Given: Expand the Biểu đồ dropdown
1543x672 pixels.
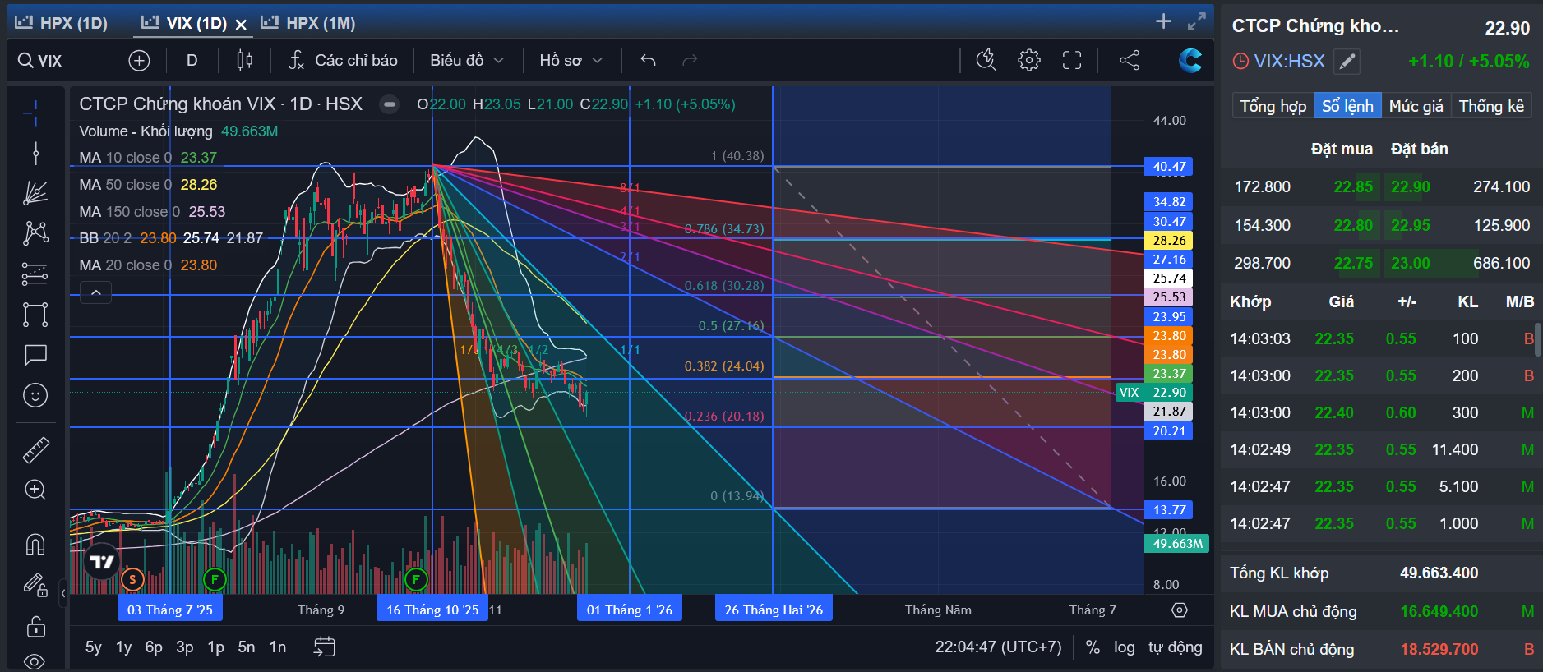Looking at the screenshot, I should point(466,60).
